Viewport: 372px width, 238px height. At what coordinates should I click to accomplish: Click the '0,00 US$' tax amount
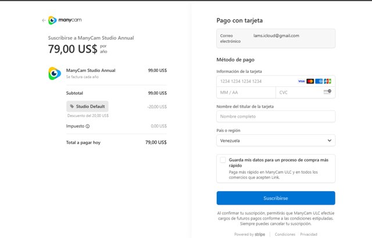(159, 126)
